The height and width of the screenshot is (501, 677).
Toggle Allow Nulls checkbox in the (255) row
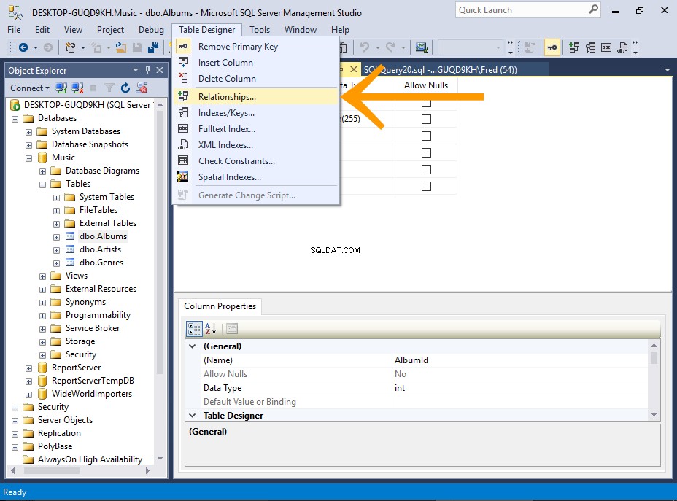[x=426, y=119]
